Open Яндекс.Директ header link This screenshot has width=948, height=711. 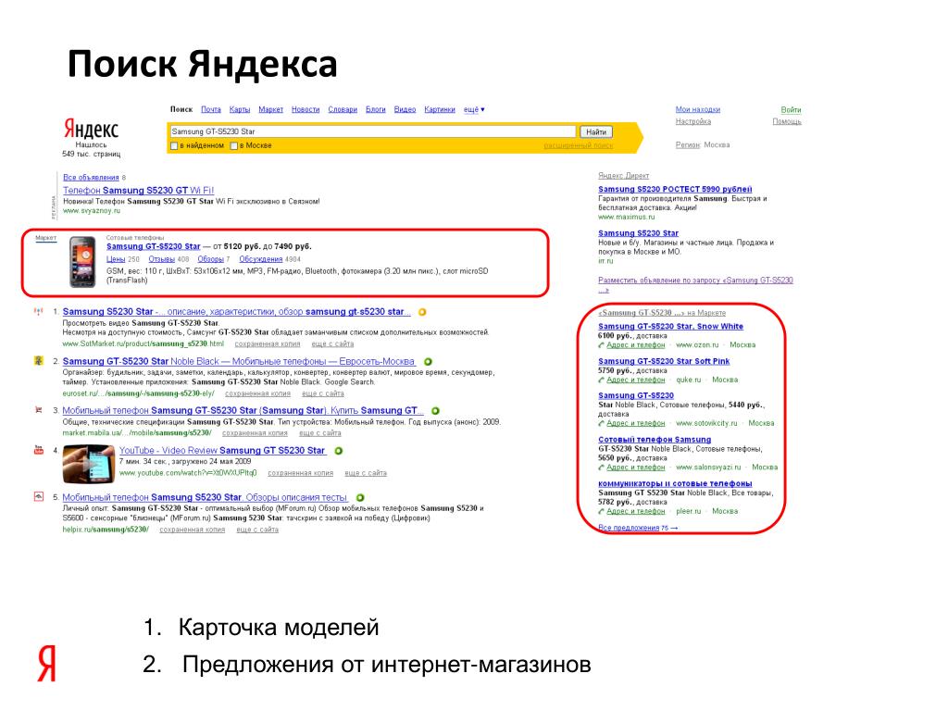[x=623, y=176]
